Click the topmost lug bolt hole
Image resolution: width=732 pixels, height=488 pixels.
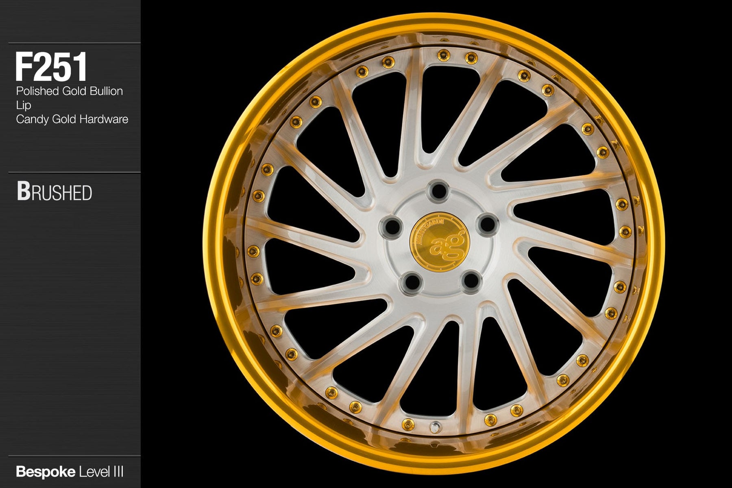438,190
